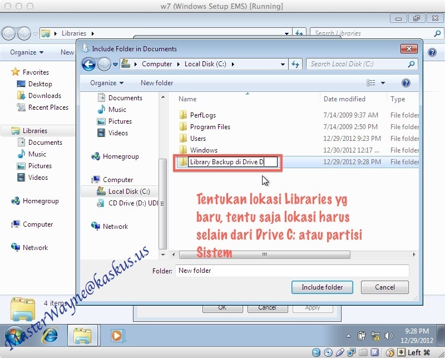Screen dimensions: 445x358
Task: Open Computer in Libraries window sidebar
Action: [x=32, y=224]
